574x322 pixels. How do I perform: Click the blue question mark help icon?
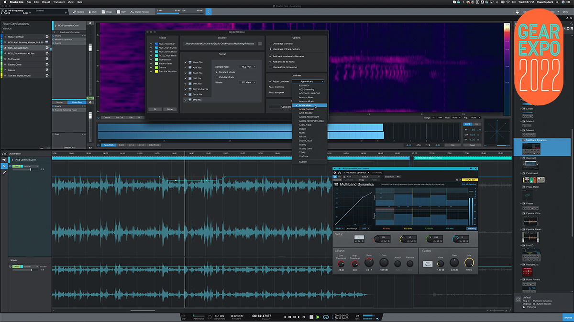pyautogui.click(x=208, y=11)
